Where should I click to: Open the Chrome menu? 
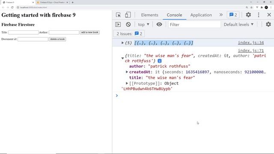click(x=271, y=7)
